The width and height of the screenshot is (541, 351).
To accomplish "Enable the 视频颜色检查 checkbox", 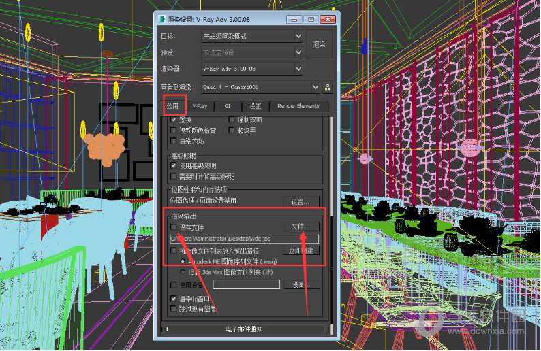I will 174,130.
